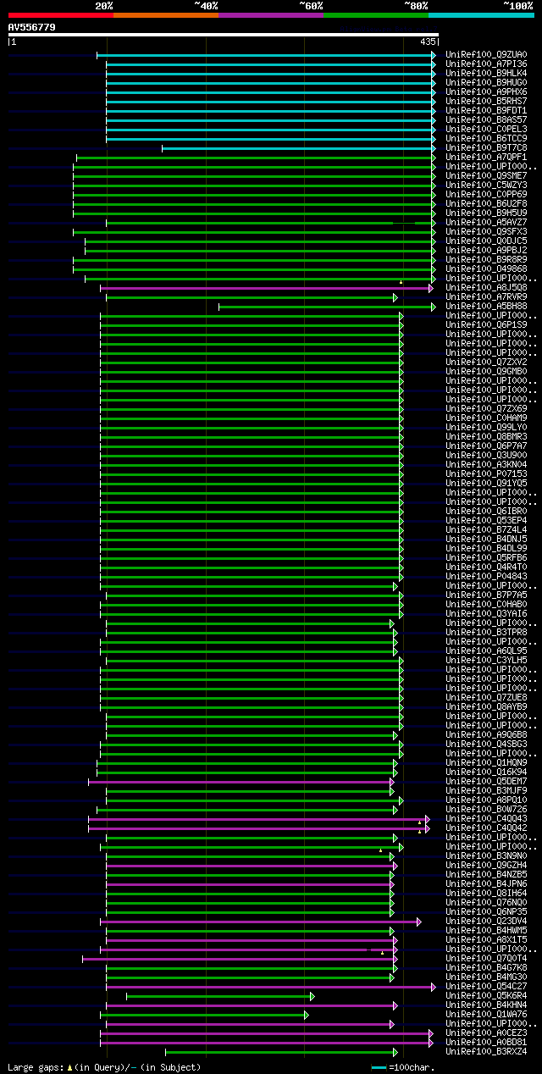
Task: Select the UniRef100_B3RXZ4 entry
Action: point(486,1052)
